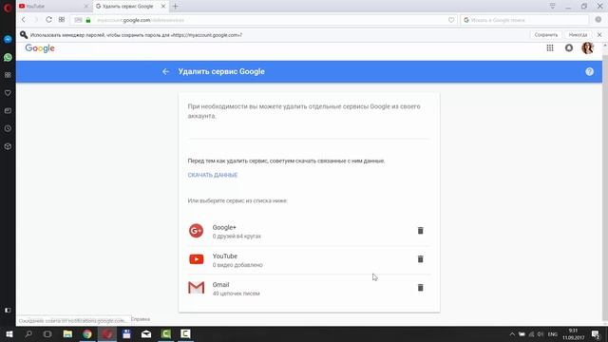Open the Opera menu logo
The image size is (608, 342).
pyautogui.click(x=8, y=8)
